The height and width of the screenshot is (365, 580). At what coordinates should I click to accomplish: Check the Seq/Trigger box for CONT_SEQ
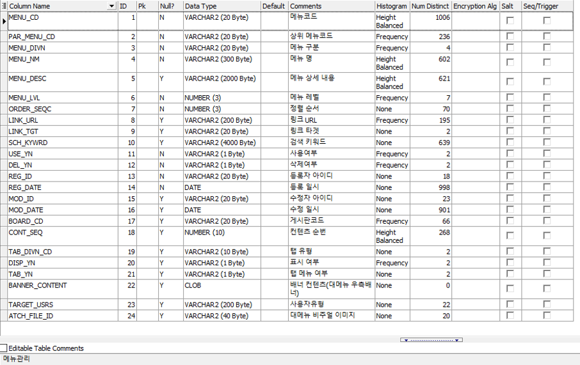(547, 236)
